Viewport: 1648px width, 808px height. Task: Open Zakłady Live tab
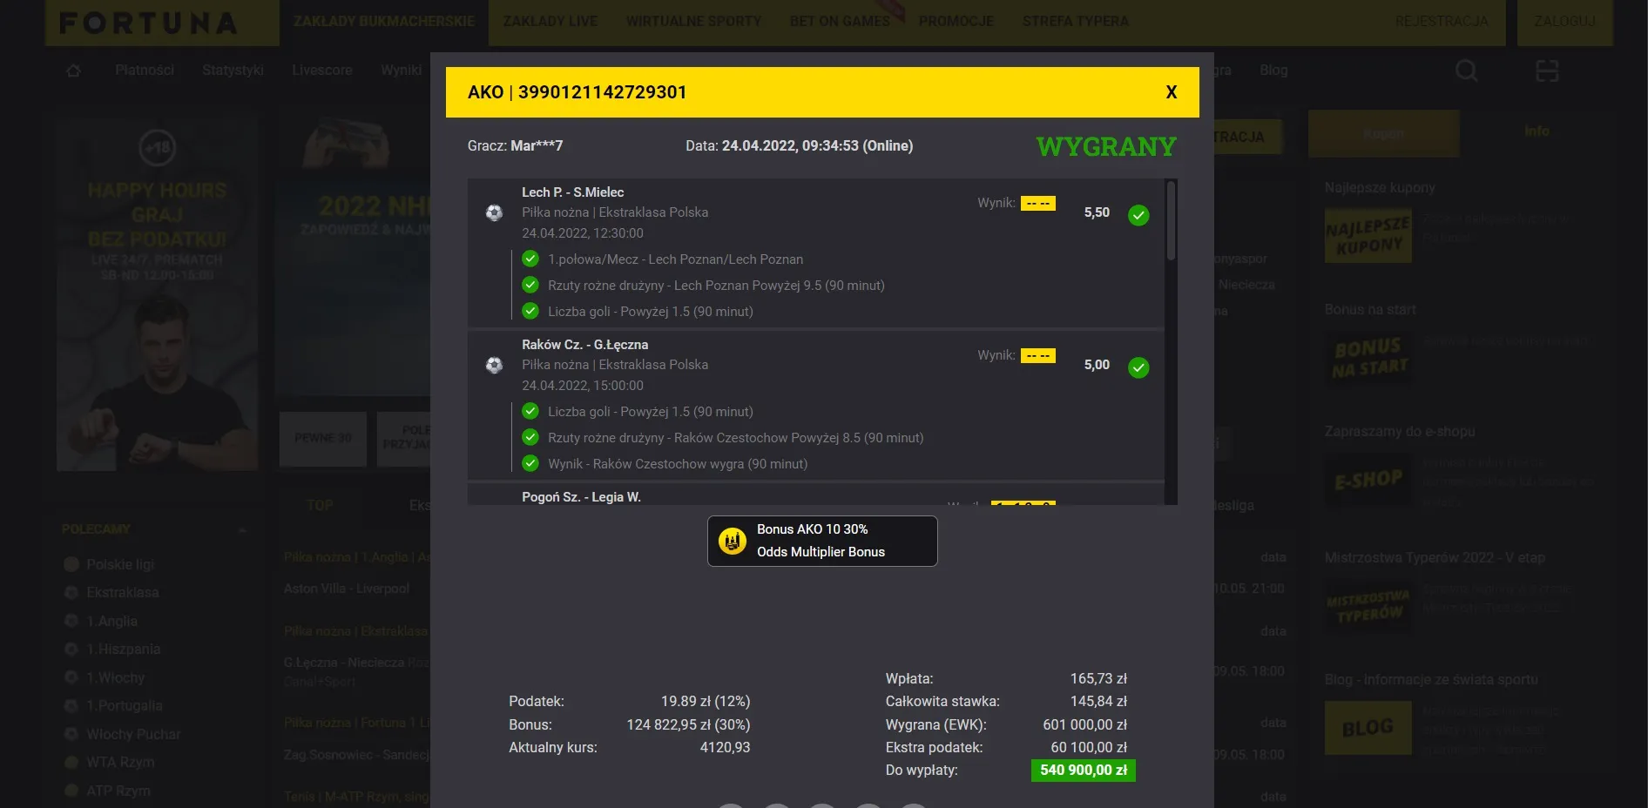point(550,21)
